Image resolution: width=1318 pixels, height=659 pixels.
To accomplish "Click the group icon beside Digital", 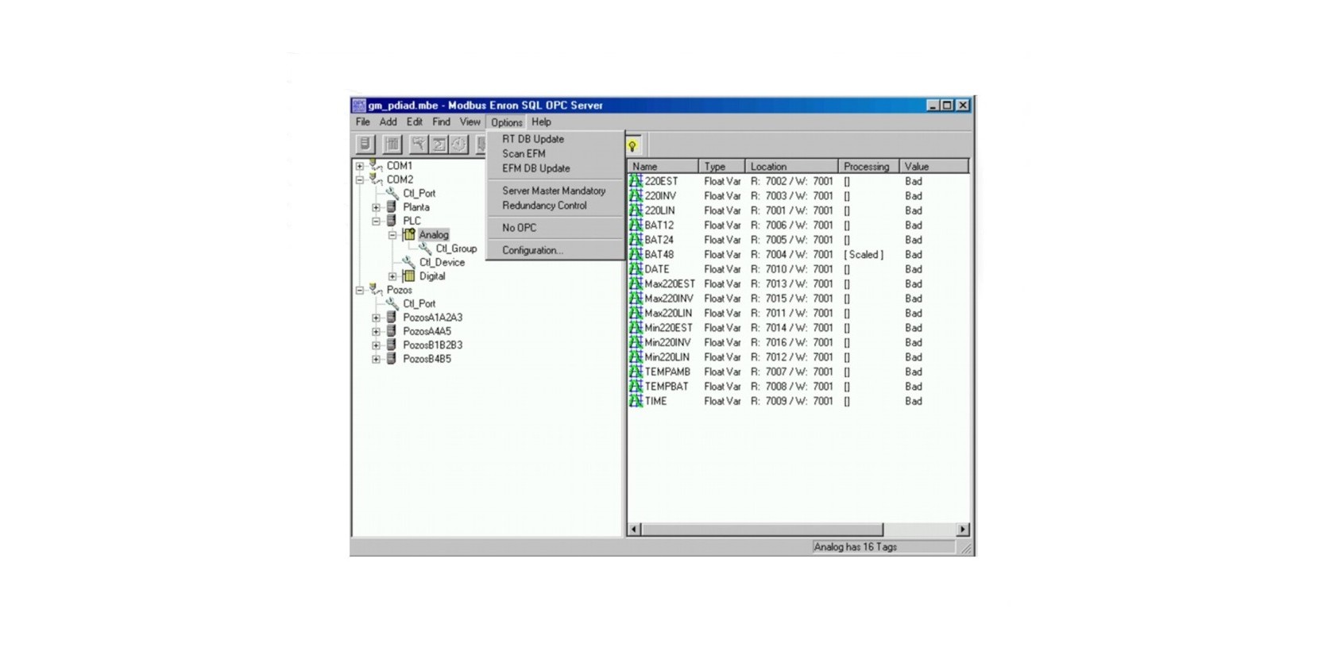I will 409,276.
